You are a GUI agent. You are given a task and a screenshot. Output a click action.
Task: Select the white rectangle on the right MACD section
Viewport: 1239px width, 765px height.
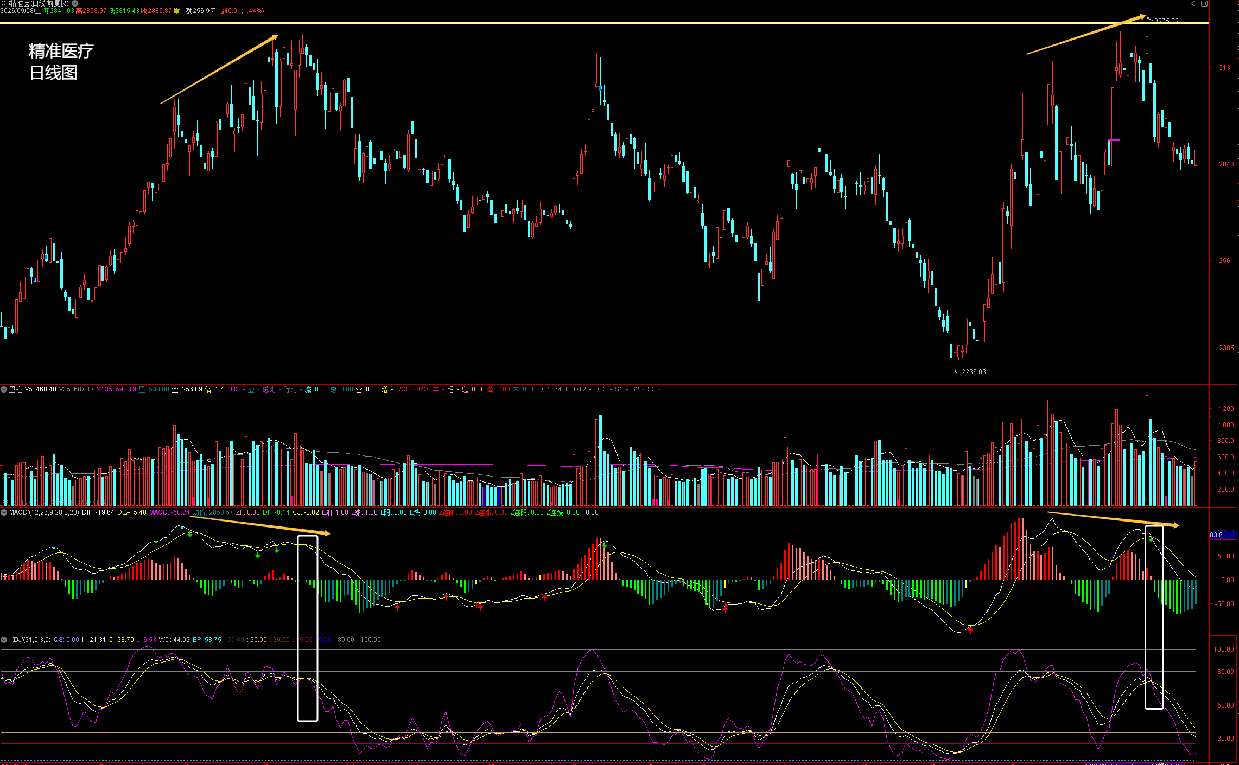1154,617
